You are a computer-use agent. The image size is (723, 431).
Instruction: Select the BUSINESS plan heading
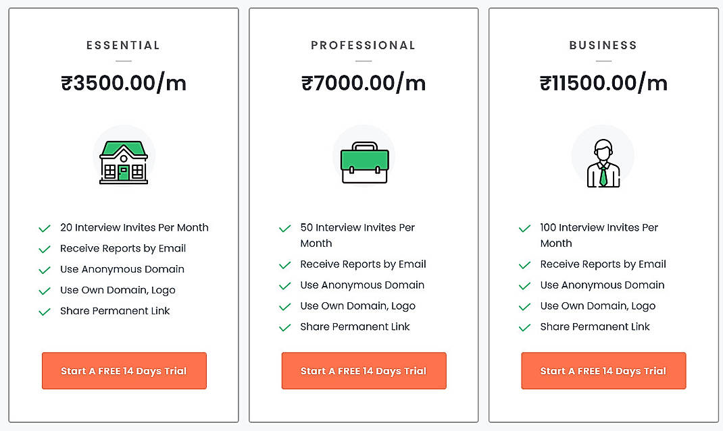pos(603,45)
